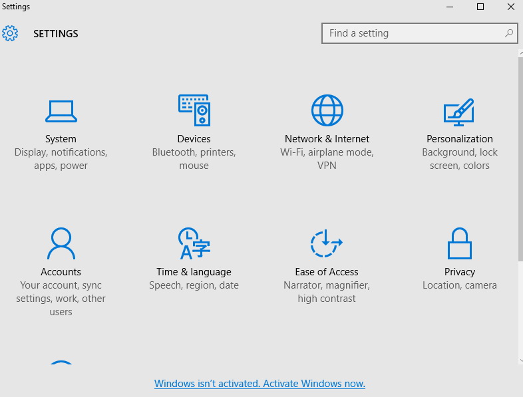This screenshot has width=523, height=397.
Task: Click the 'Ease of Access' label
Action: click(327, 272)
